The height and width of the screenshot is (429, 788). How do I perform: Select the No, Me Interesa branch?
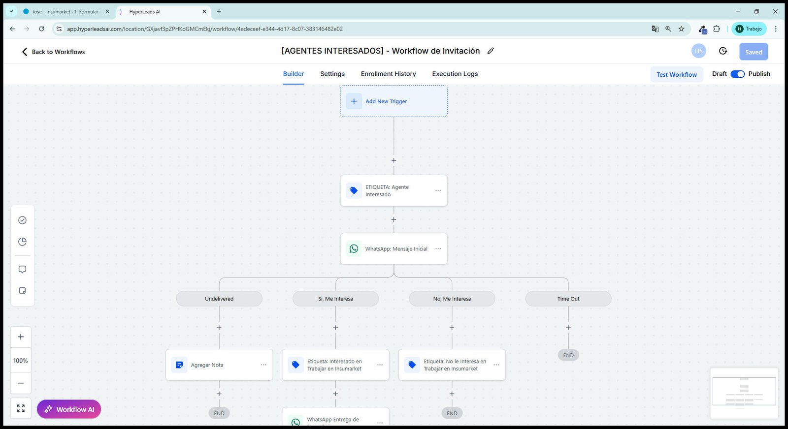coord(452,299)
